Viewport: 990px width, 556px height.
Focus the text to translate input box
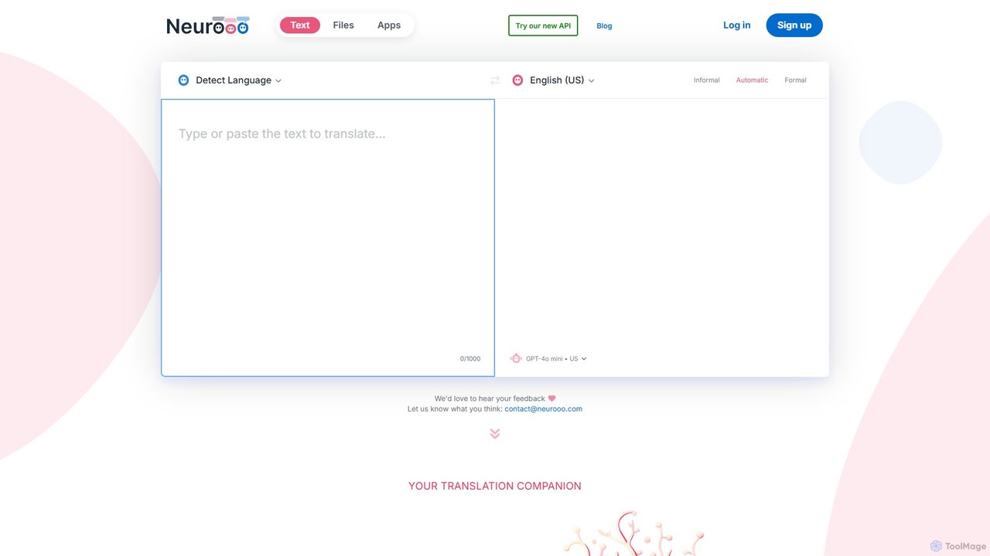tap(328, 238)
